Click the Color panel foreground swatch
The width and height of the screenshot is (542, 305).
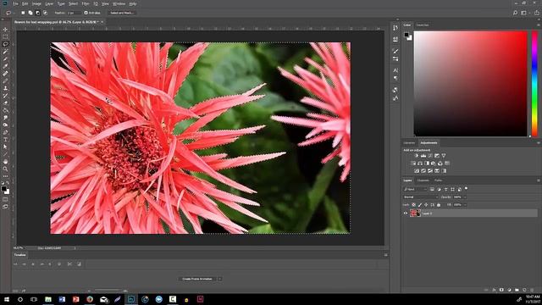(x=406, y=35)
